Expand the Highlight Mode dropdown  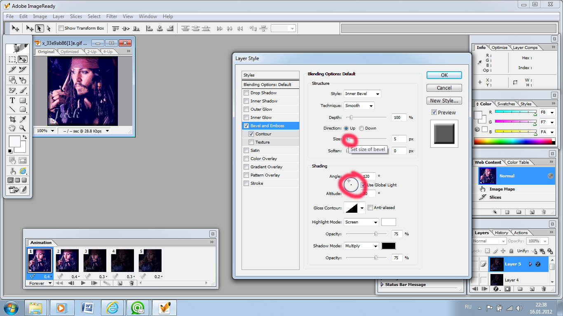pos(361,222)
